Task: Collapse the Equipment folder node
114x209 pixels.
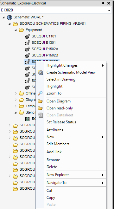Action: pyautogui.click(x=16, y=30)
